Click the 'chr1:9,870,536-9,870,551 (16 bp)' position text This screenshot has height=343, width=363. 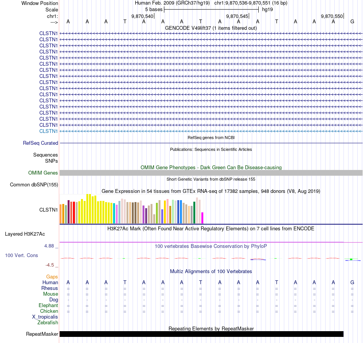tap(251, 3)
